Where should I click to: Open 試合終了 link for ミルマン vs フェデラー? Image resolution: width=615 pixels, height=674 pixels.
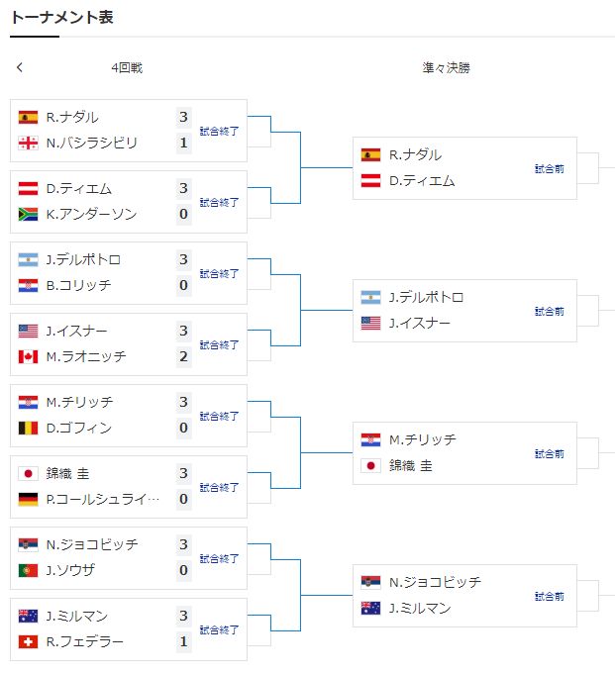pyautogui.click(x=219, y=630)
